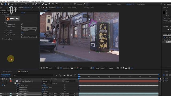Viewport: 171px width, 96px height.
Task: Select the Puppet Pin tool
Action: click(x=57, y=4)
